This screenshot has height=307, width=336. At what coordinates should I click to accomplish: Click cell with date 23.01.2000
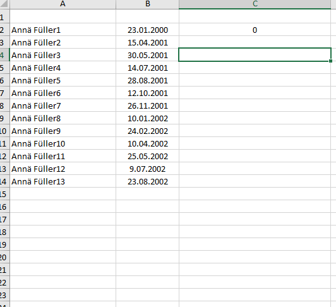(147, 30)
